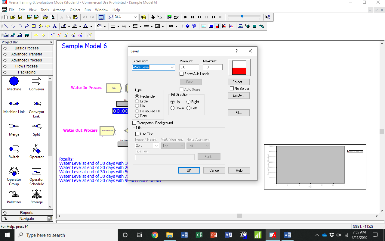
Task: Click the Histogram animation icon
Action: point(224,26)
